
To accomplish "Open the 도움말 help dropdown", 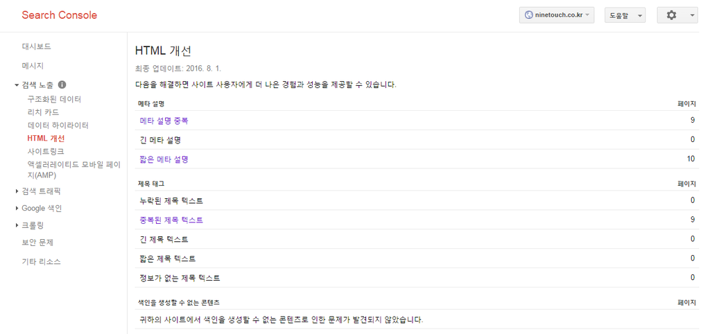I will click(x=625, y=15).
